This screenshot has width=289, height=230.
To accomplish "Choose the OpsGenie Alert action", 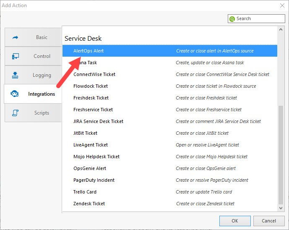I will 170,168.
